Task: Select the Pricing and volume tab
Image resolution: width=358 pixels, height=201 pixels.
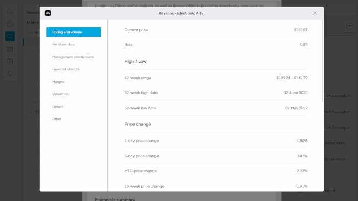Action: [73, 32]
